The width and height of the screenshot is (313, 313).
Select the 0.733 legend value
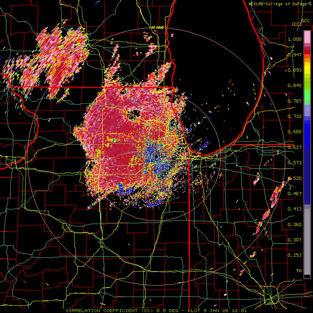click(295, 117)
